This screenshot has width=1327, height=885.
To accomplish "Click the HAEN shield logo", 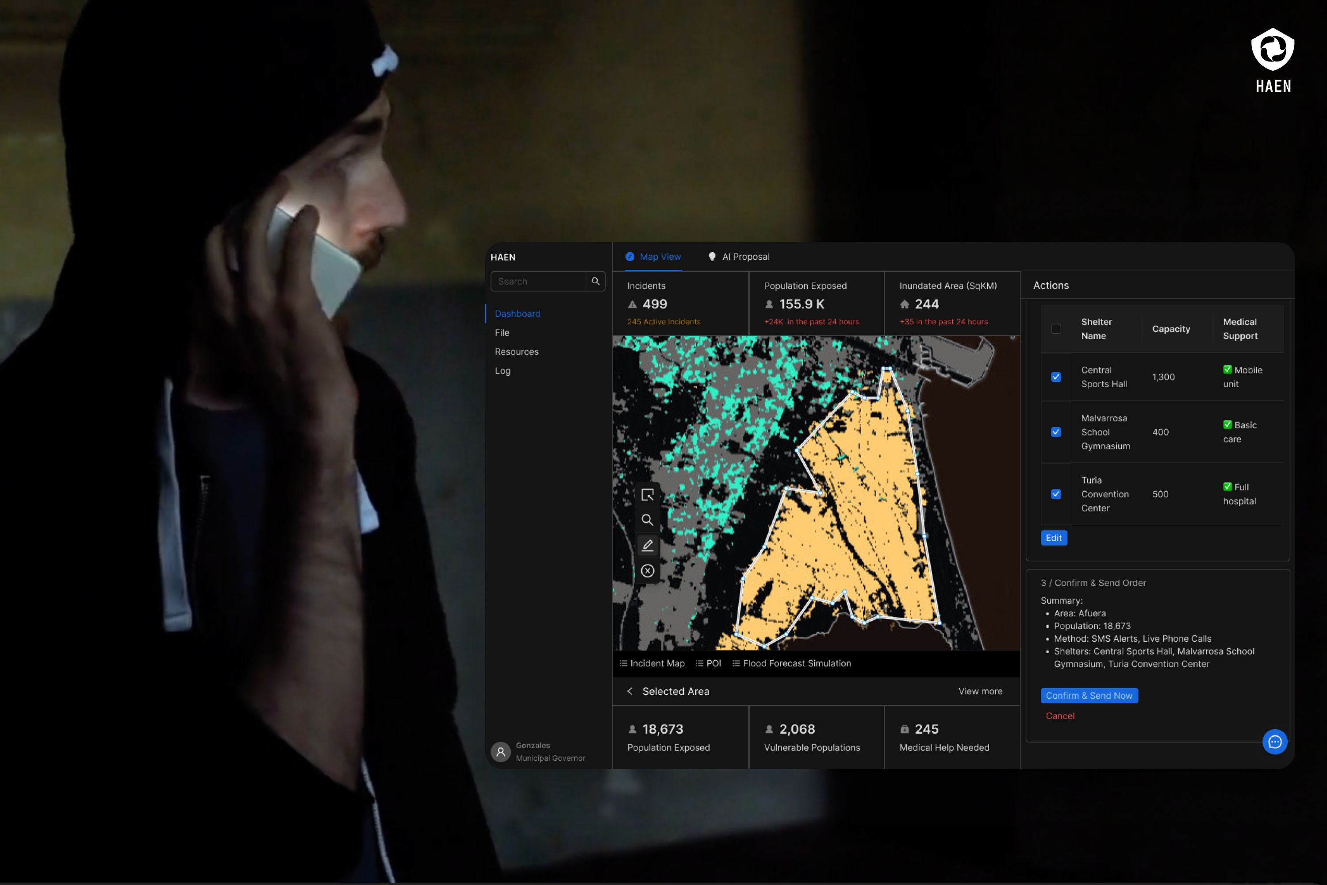I will coord(1273,50).
